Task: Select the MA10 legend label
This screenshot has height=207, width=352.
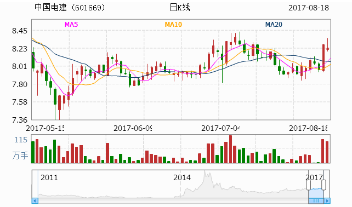Action: pyautogui.click(x=173, y=25)
